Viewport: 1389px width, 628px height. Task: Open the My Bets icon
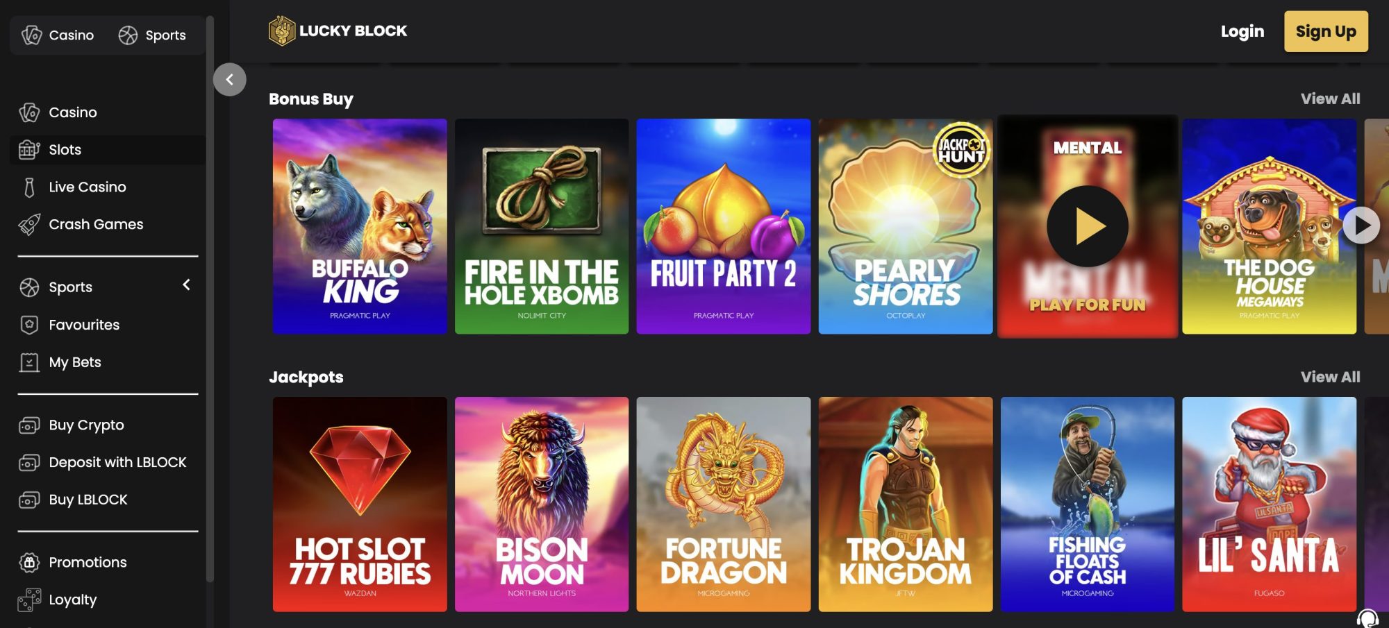click(29, 362)
